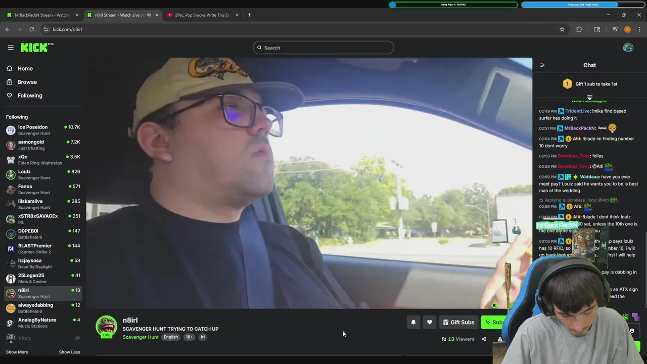Jump to New messages in chat

point(589,101)
